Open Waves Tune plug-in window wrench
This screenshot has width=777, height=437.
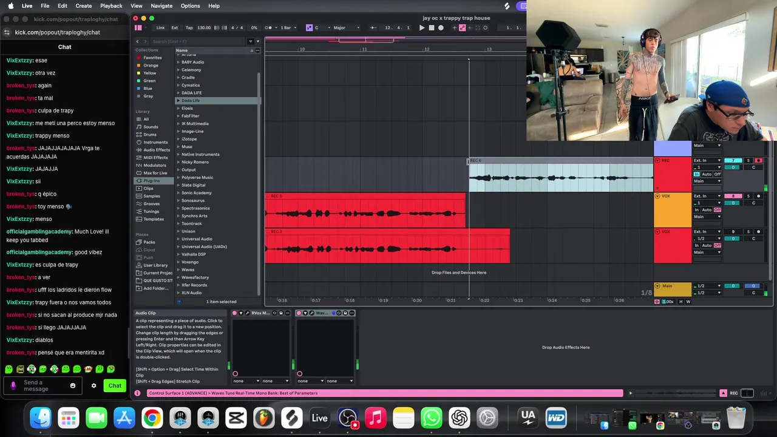(x=311, y=313)
